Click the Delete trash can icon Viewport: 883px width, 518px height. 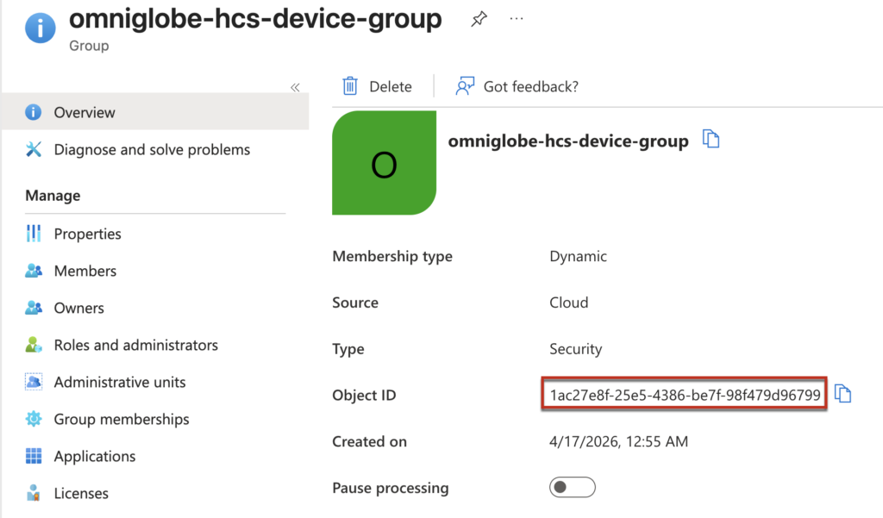pos(350,86)
